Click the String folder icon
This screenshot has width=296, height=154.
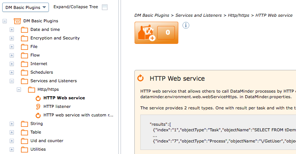(24, 124)
